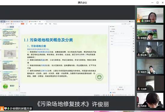The height and width of the screenshot is (112, 165).
Task: Select 许俊丽 presenter video tile
Action: click(x=150, y=15)
